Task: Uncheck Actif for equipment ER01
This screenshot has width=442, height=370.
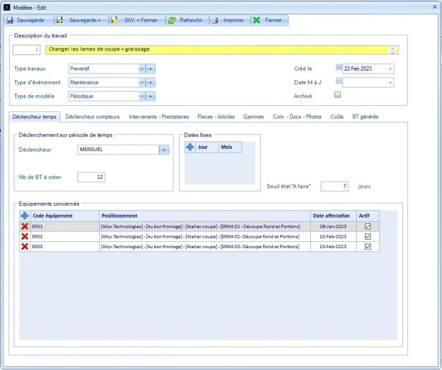Action: (x=368, y=226)
